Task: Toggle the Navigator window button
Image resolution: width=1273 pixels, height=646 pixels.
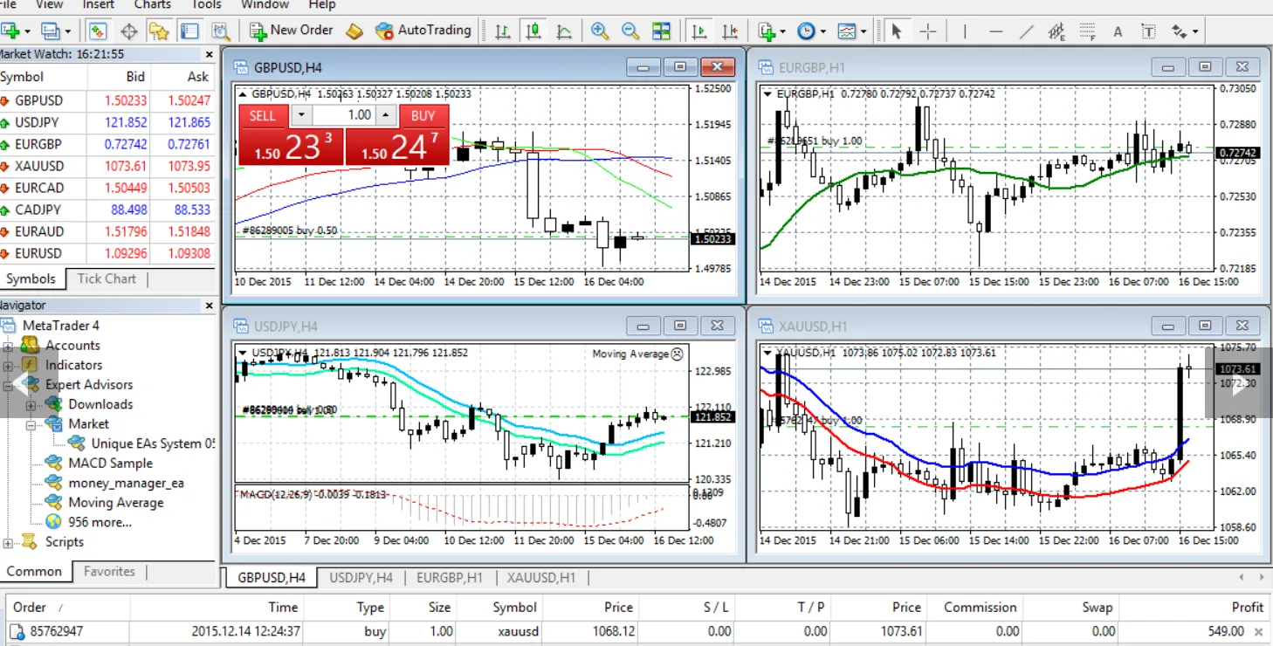Action: [x=159, y=31]
